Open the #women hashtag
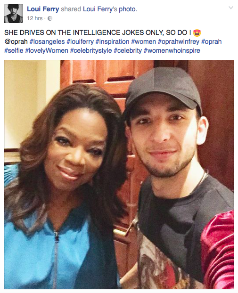 click(144, 41)
